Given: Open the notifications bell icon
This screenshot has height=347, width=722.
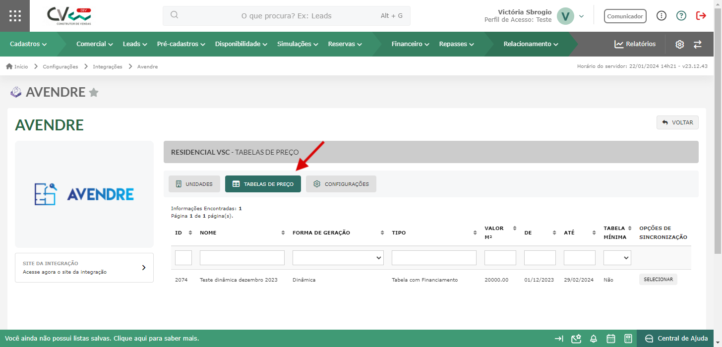Looking at the screenshot, I should click(593, 339).
